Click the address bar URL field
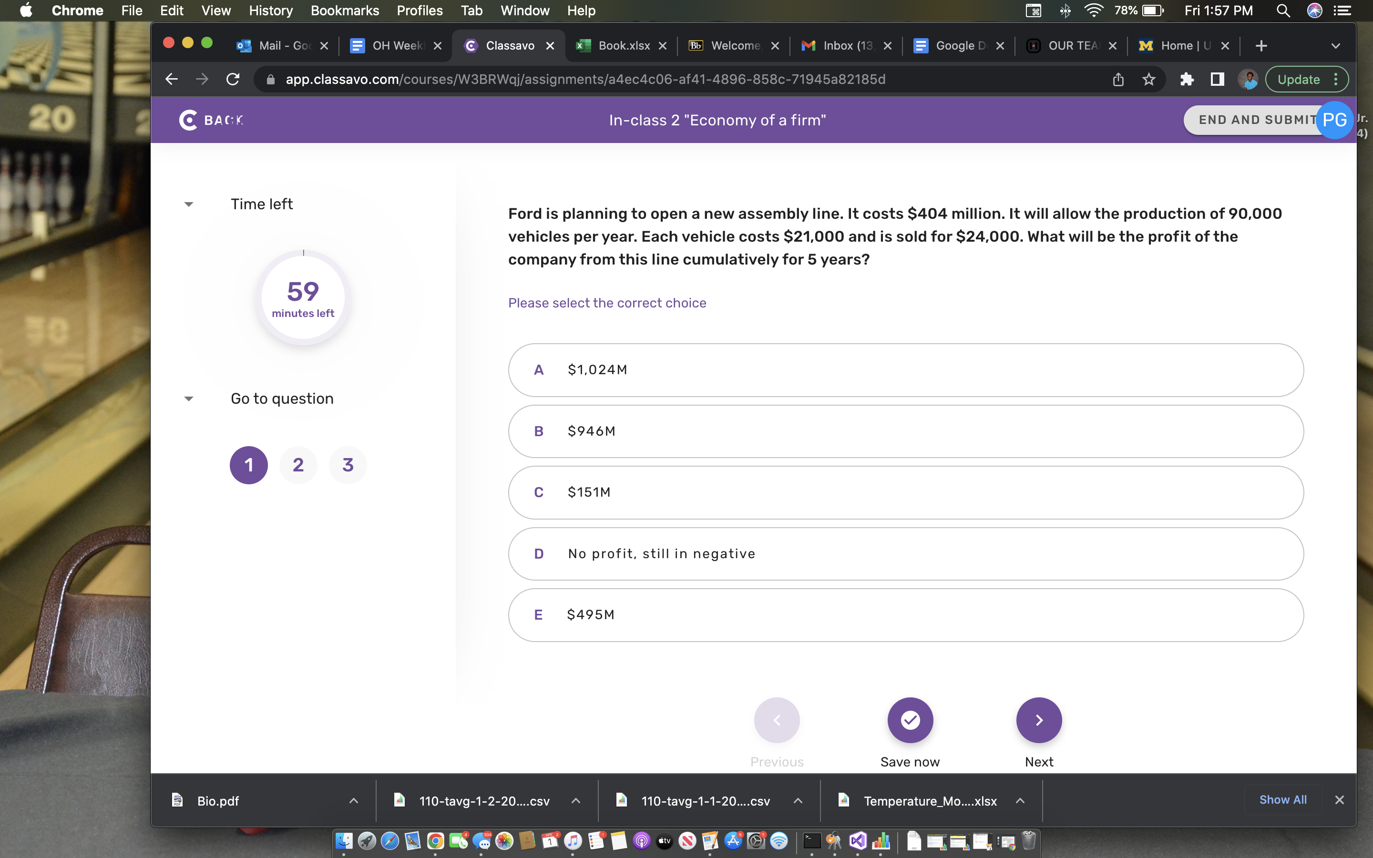The image size is (1373, 858). pyautogui.click(x=584, y=80)
